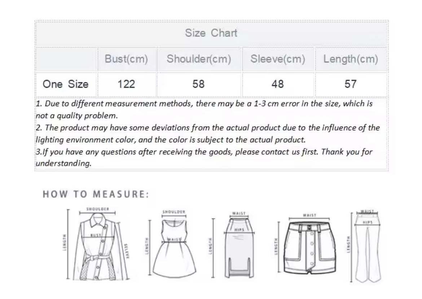Screen dimensions: 422x299
Task: Select the One Size row label
Action: click(x=66, y=84)
